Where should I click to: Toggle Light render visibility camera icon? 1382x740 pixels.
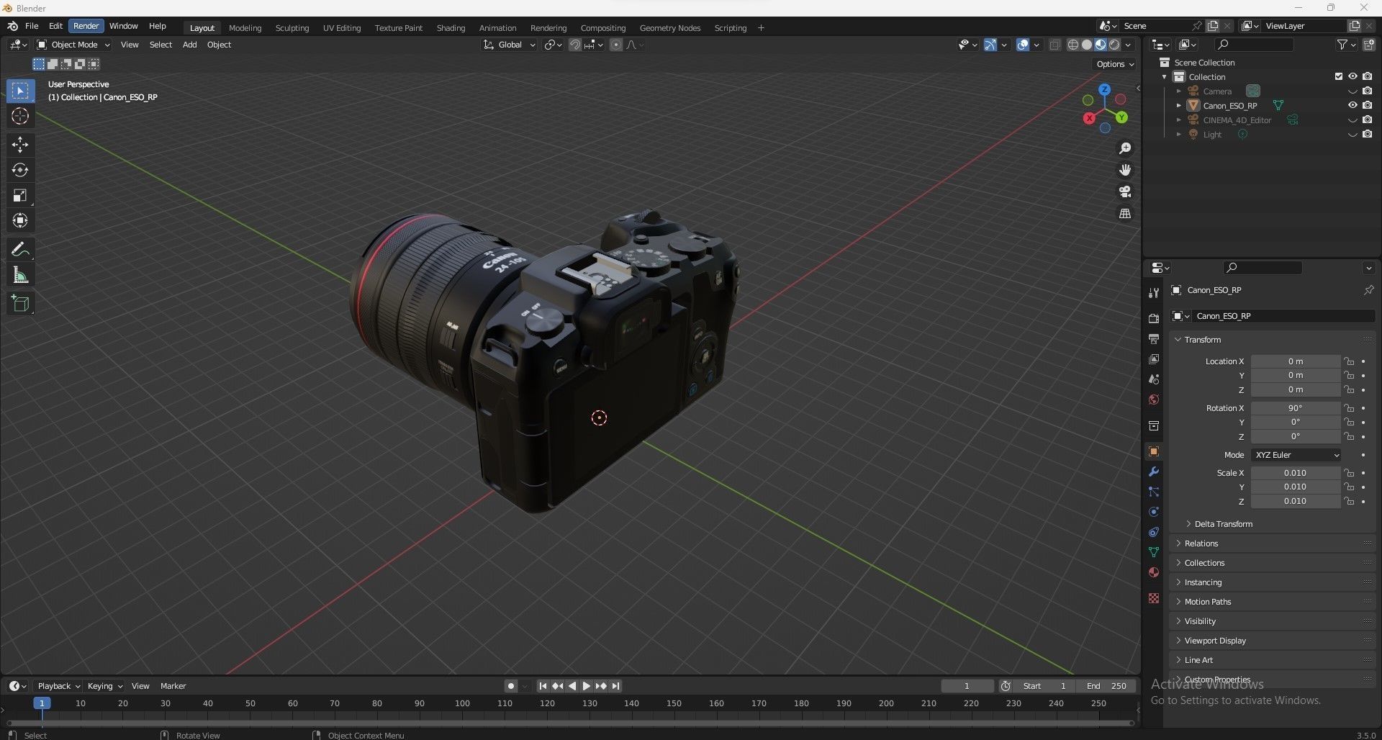[1368, 134]
